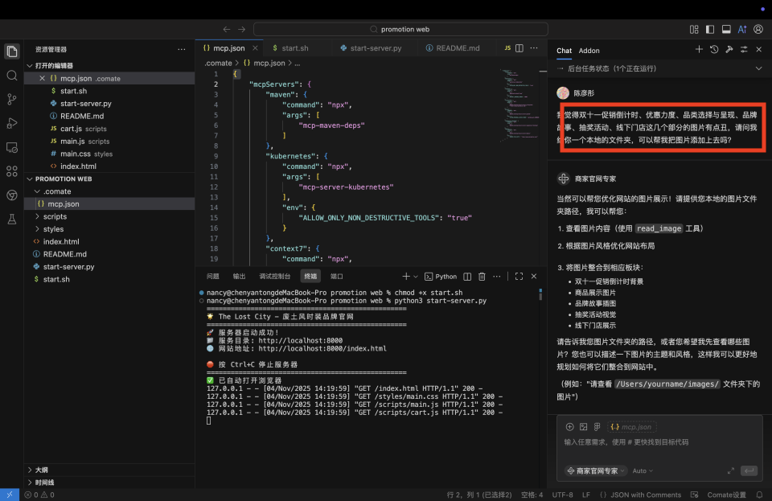Viewport: 772px width, 501px height.
Task: Delete the terminal with the trash icon
Action: point(482,277)
